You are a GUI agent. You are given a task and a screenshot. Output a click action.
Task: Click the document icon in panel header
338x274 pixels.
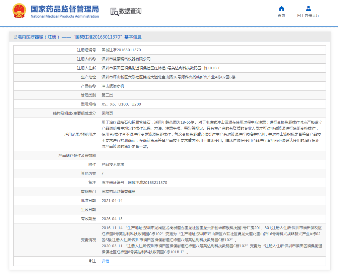tap(15, 37)
